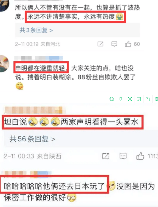Expand 共56条回复 replies
The width and height of the screenshot is (158, 207).
(x=32, y=139)
